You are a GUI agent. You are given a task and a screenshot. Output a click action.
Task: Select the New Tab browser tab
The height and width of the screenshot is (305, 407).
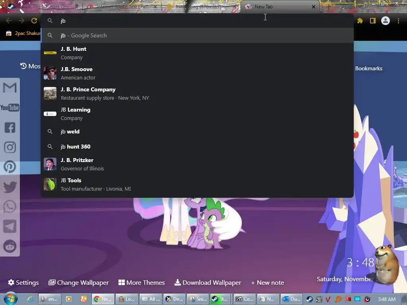coord(280,7)
